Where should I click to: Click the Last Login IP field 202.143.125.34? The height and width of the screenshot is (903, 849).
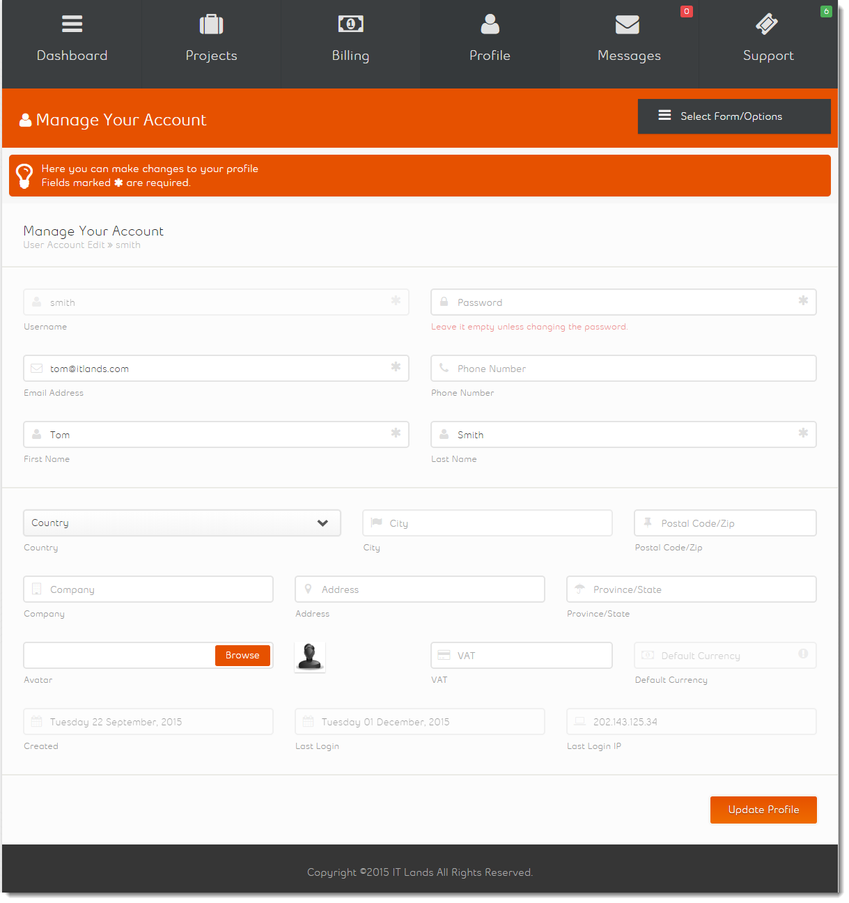tap(692, 721)
